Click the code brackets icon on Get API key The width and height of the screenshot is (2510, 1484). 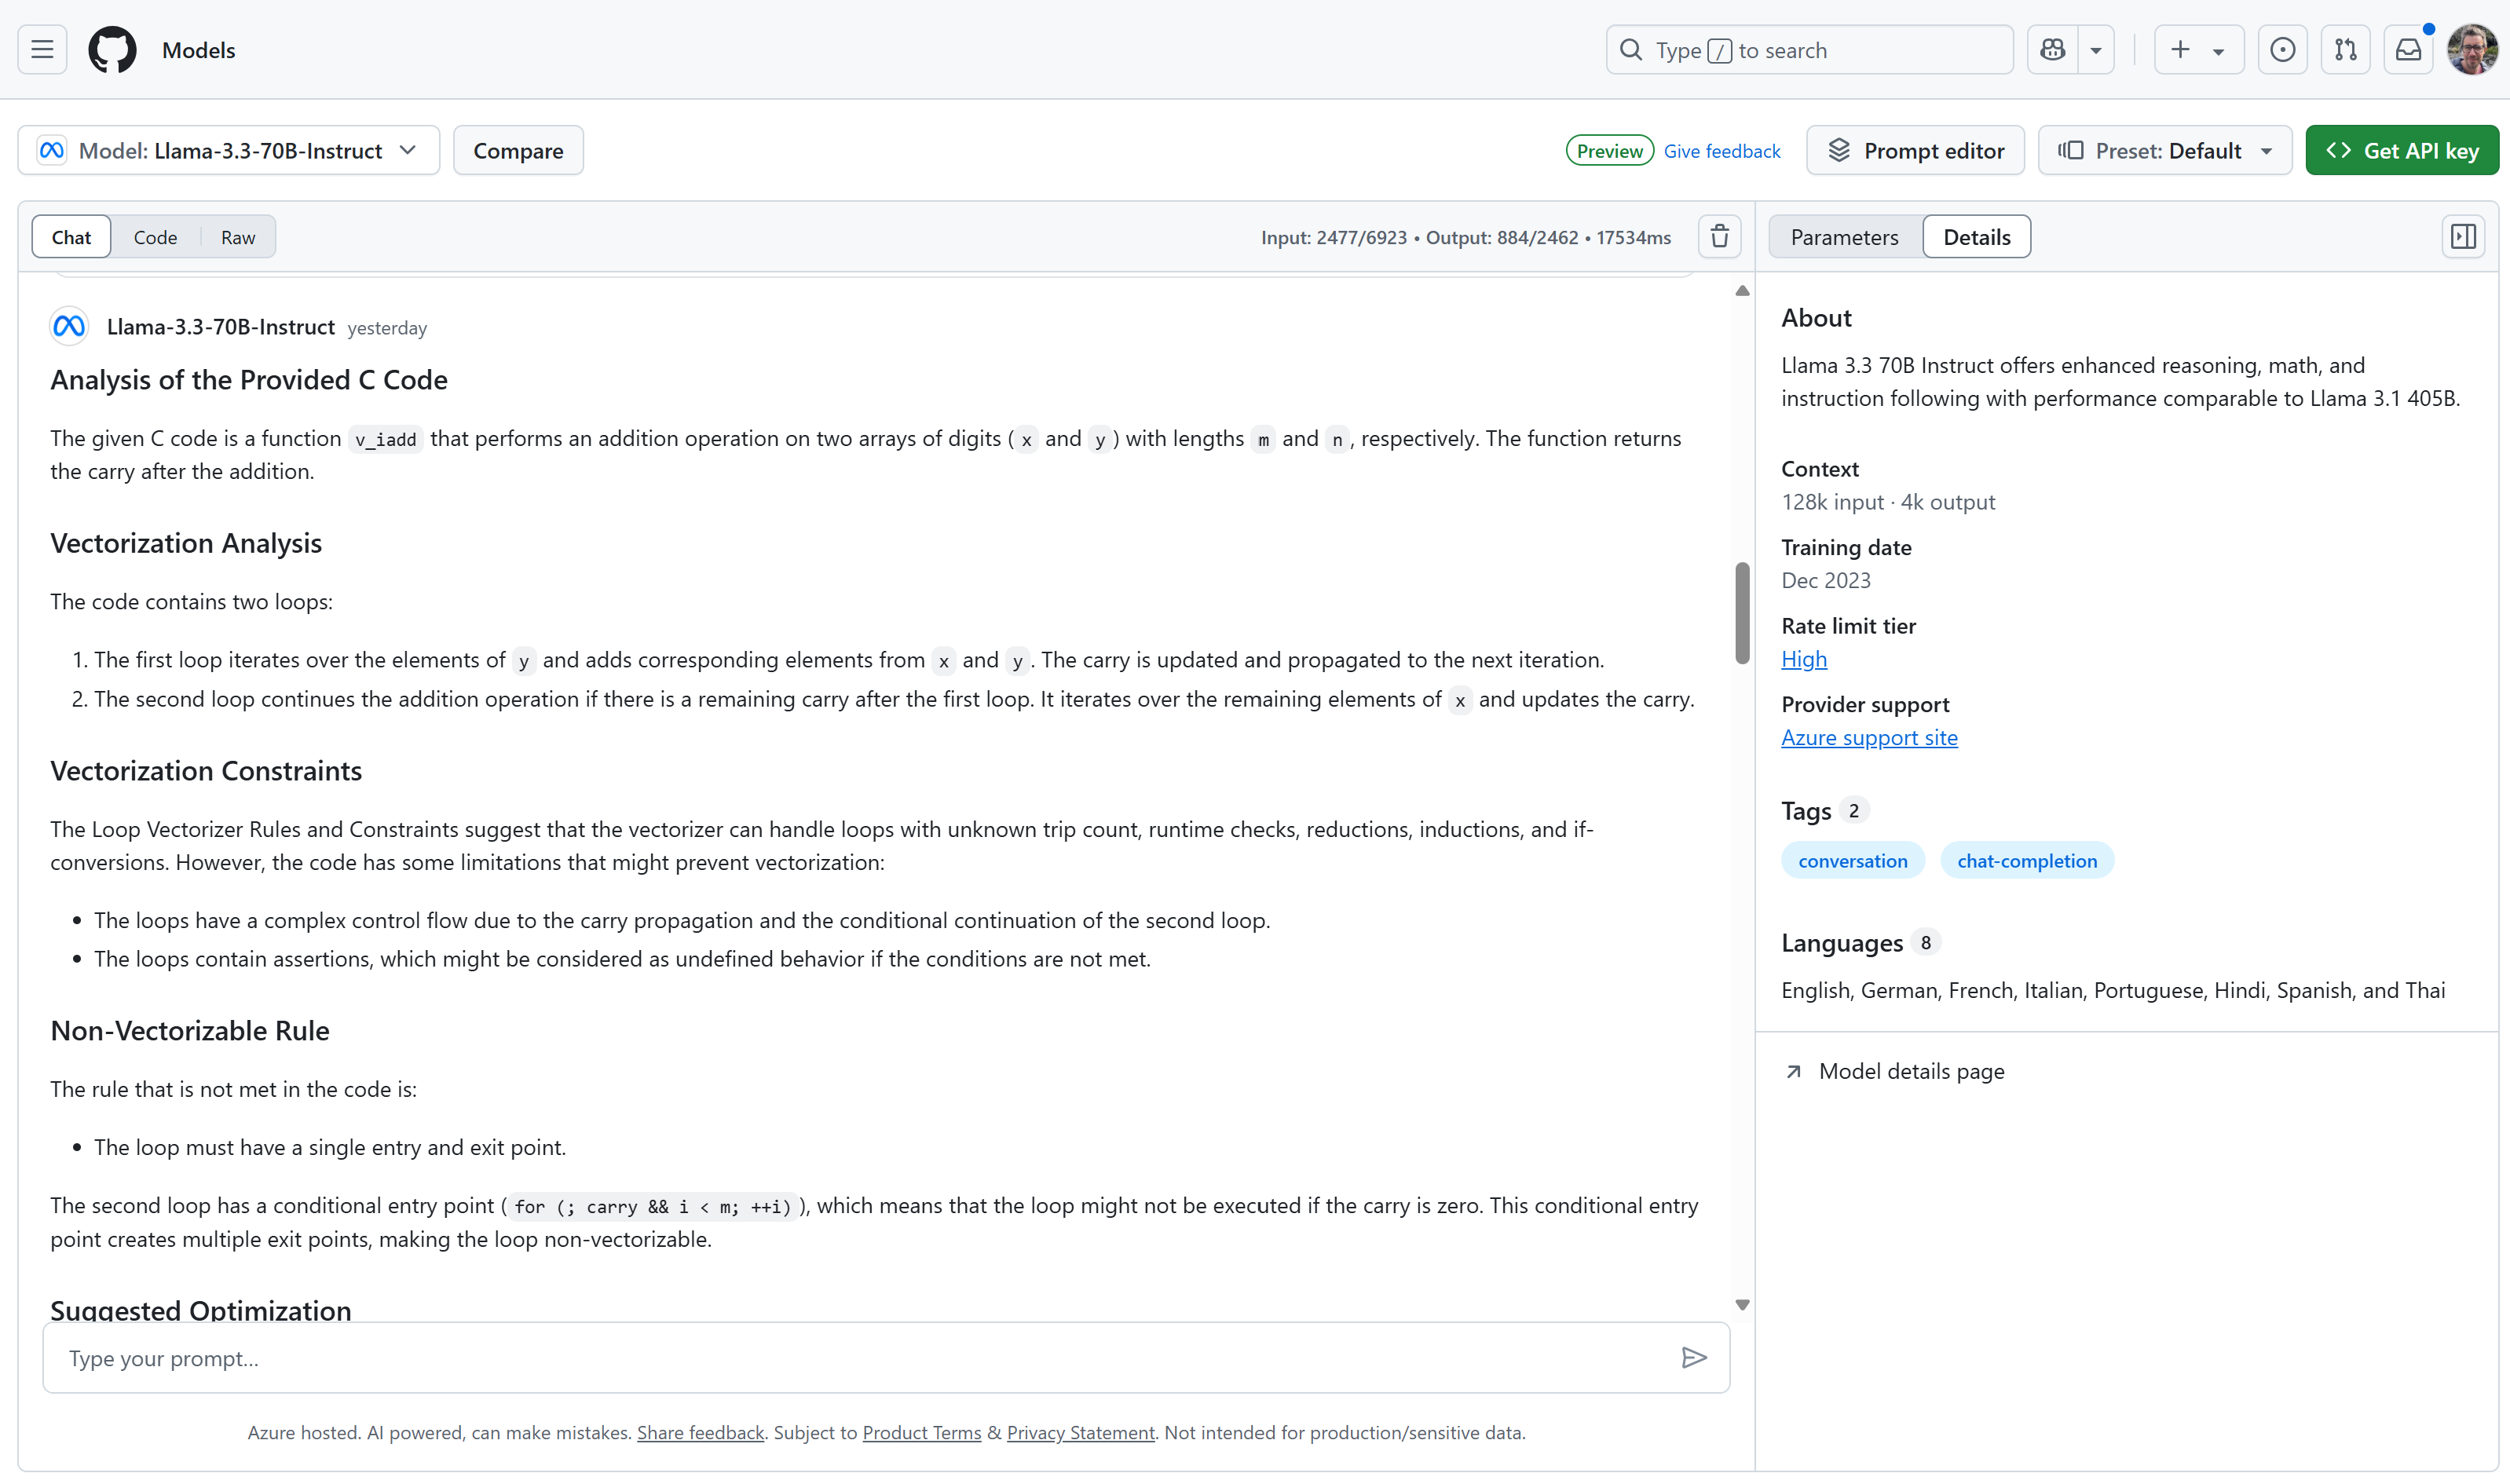(x=2338, y=150)
